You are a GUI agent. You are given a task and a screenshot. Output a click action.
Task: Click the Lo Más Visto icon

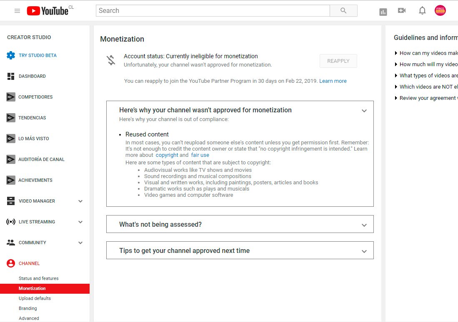[11, 139]
